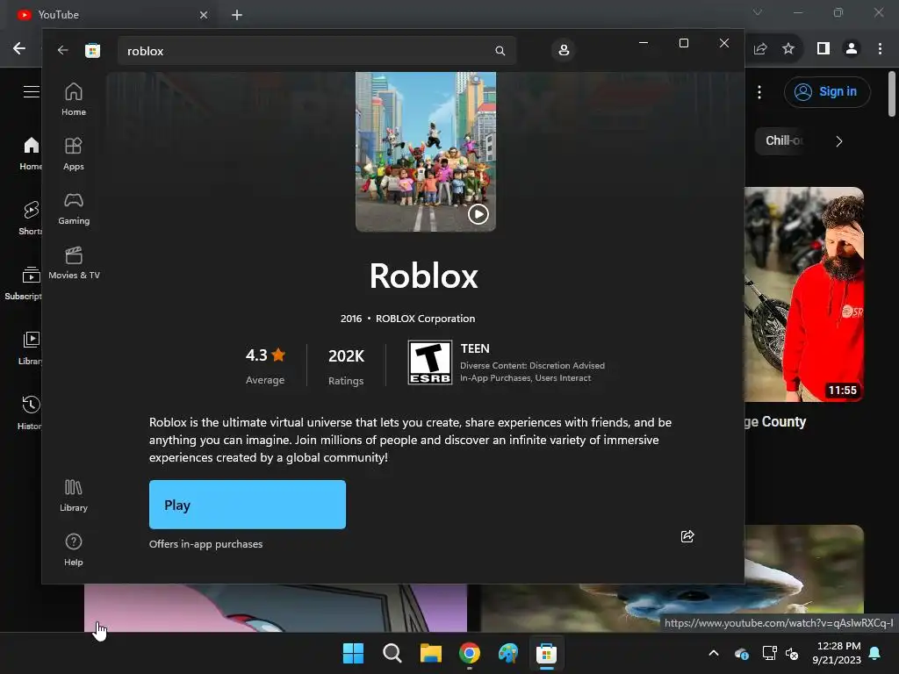Open Movies & TV in Store sidebar
Viewport: 899px width, 674px height.
click(74, 262)
